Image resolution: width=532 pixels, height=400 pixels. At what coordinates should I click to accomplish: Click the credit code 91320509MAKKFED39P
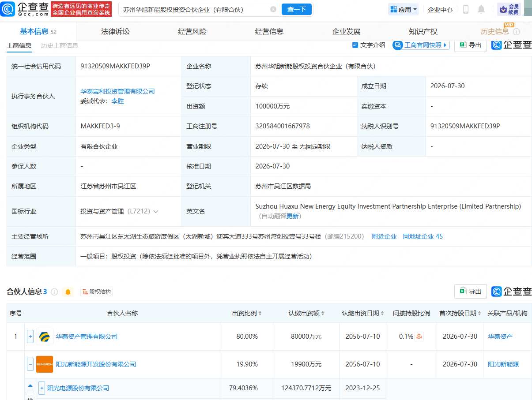coord(115,66)
